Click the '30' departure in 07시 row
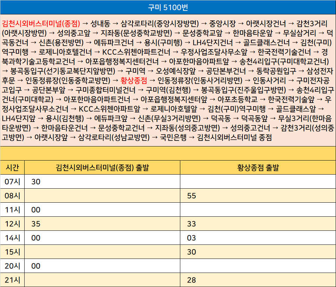This screenshot has height=287, width=336. coord(36,182)
